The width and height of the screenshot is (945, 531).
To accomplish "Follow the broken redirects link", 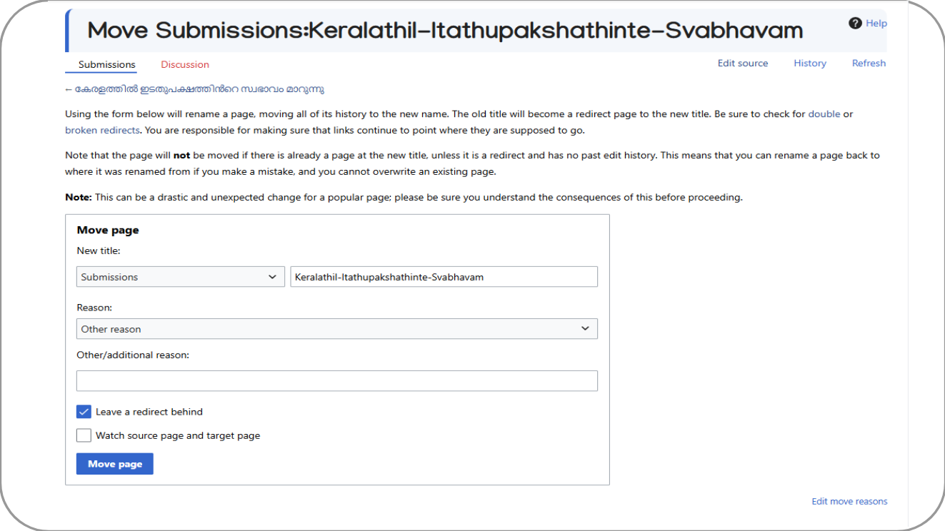I will click(x=102, y=130).
